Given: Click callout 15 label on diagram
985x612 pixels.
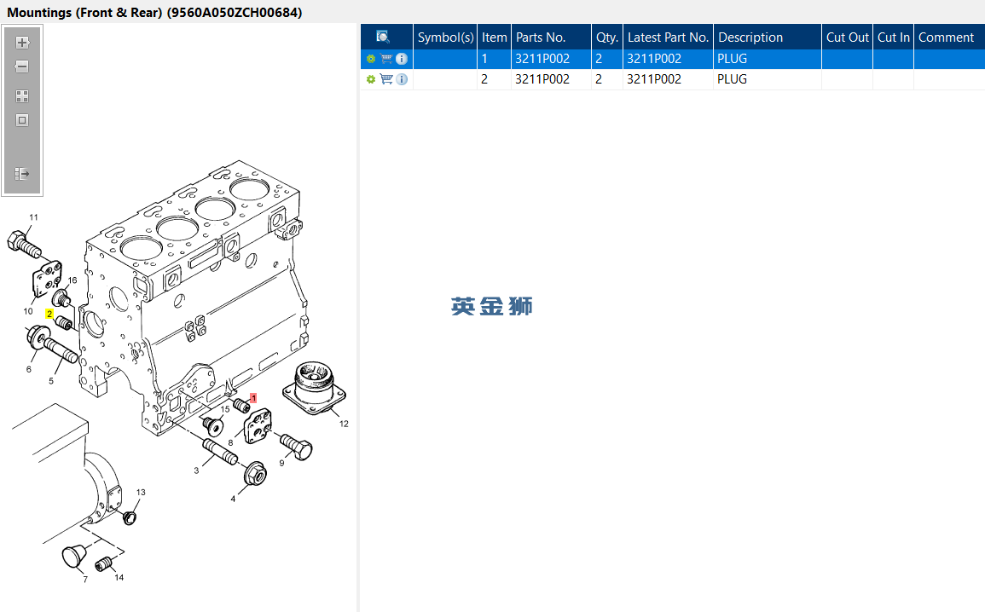Looking at the screenshot, I should (x=225, y=409).
